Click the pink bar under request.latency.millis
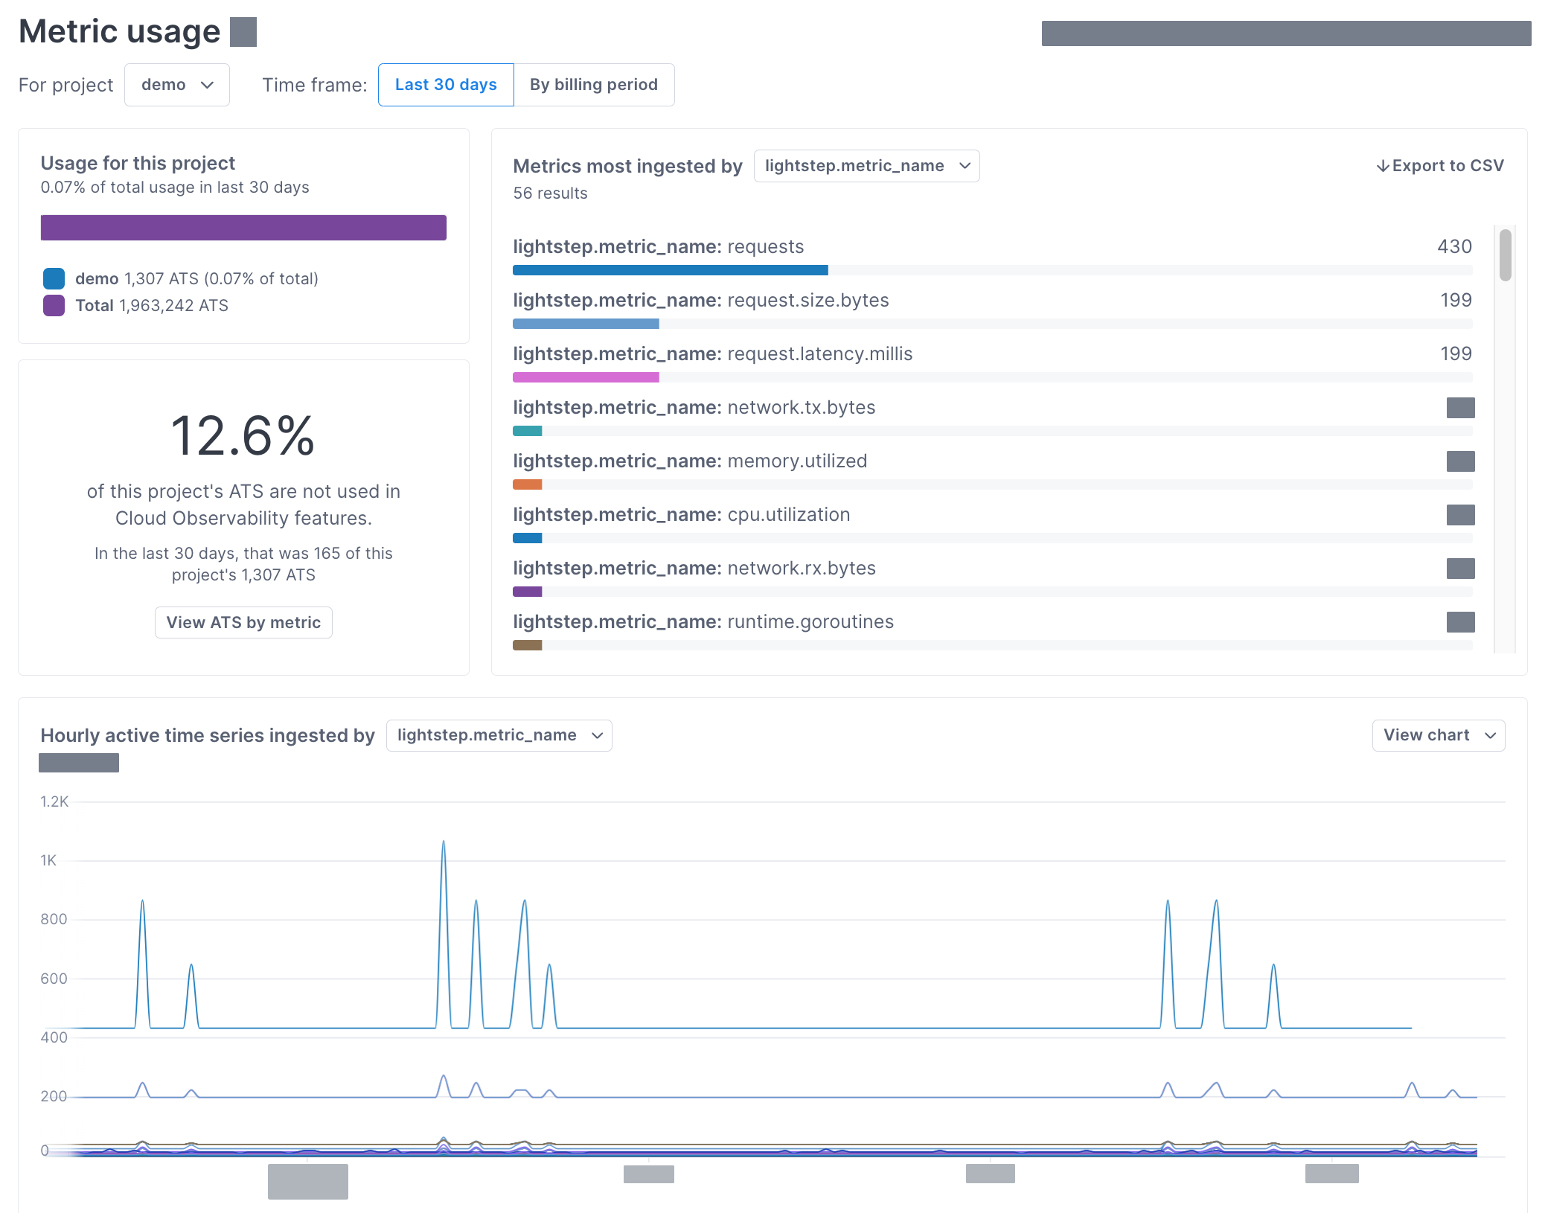The width and height of the screenshot is (1548, 1213). (585, 377)
